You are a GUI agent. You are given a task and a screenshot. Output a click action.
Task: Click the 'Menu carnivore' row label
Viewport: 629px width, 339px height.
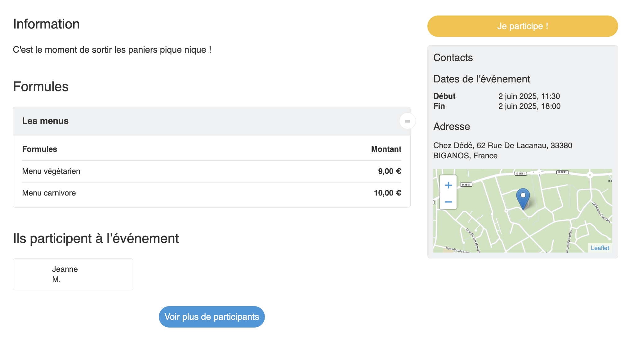coord(49,193)
